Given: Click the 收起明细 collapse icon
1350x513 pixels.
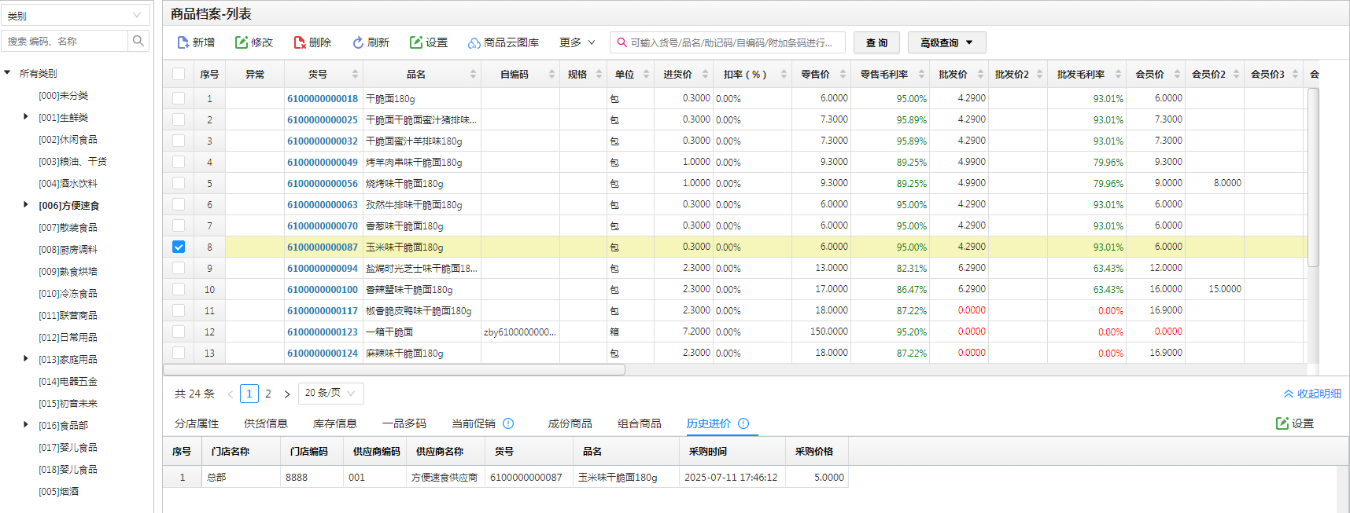Looking at the screenshot, I should (x=1289, y=394).
